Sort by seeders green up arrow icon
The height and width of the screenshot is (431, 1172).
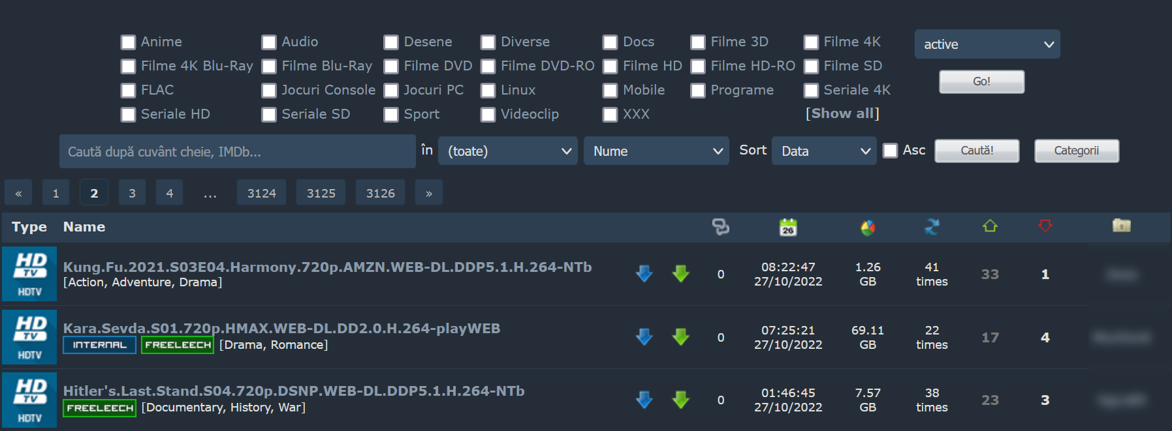(990, 226)
